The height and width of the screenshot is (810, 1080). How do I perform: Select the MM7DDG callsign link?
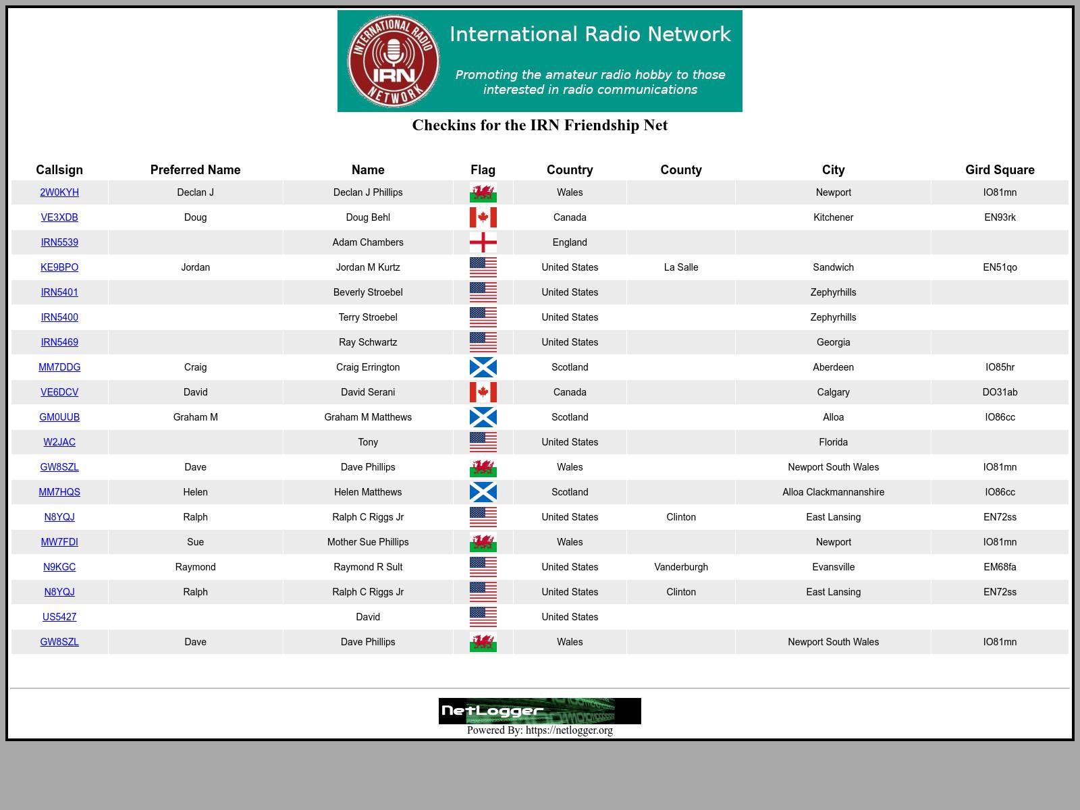pyautogui.click(x=59, y=367)
